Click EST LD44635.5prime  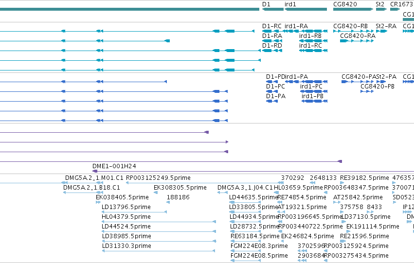pos(245,202)
